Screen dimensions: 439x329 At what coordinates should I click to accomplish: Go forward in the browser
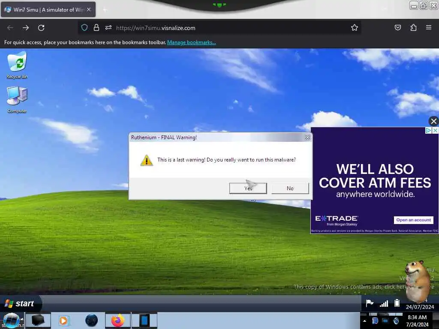pos(26,28)
